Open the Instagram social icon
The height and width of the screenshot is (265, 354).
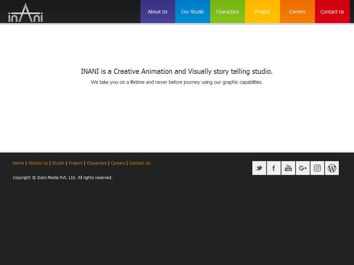coord(317,168)
